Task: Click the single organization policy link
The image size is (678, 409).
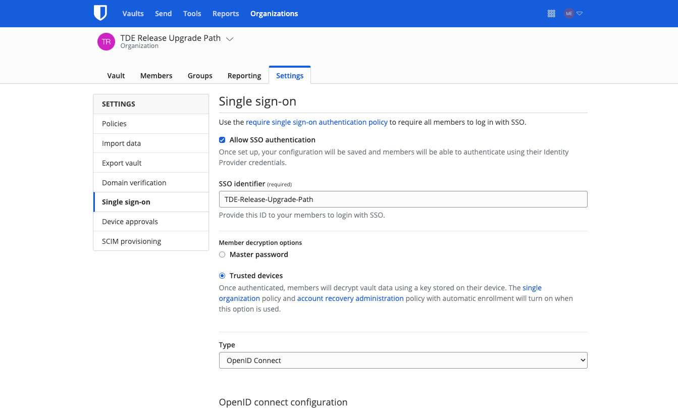Action: (x=532, y=287)
